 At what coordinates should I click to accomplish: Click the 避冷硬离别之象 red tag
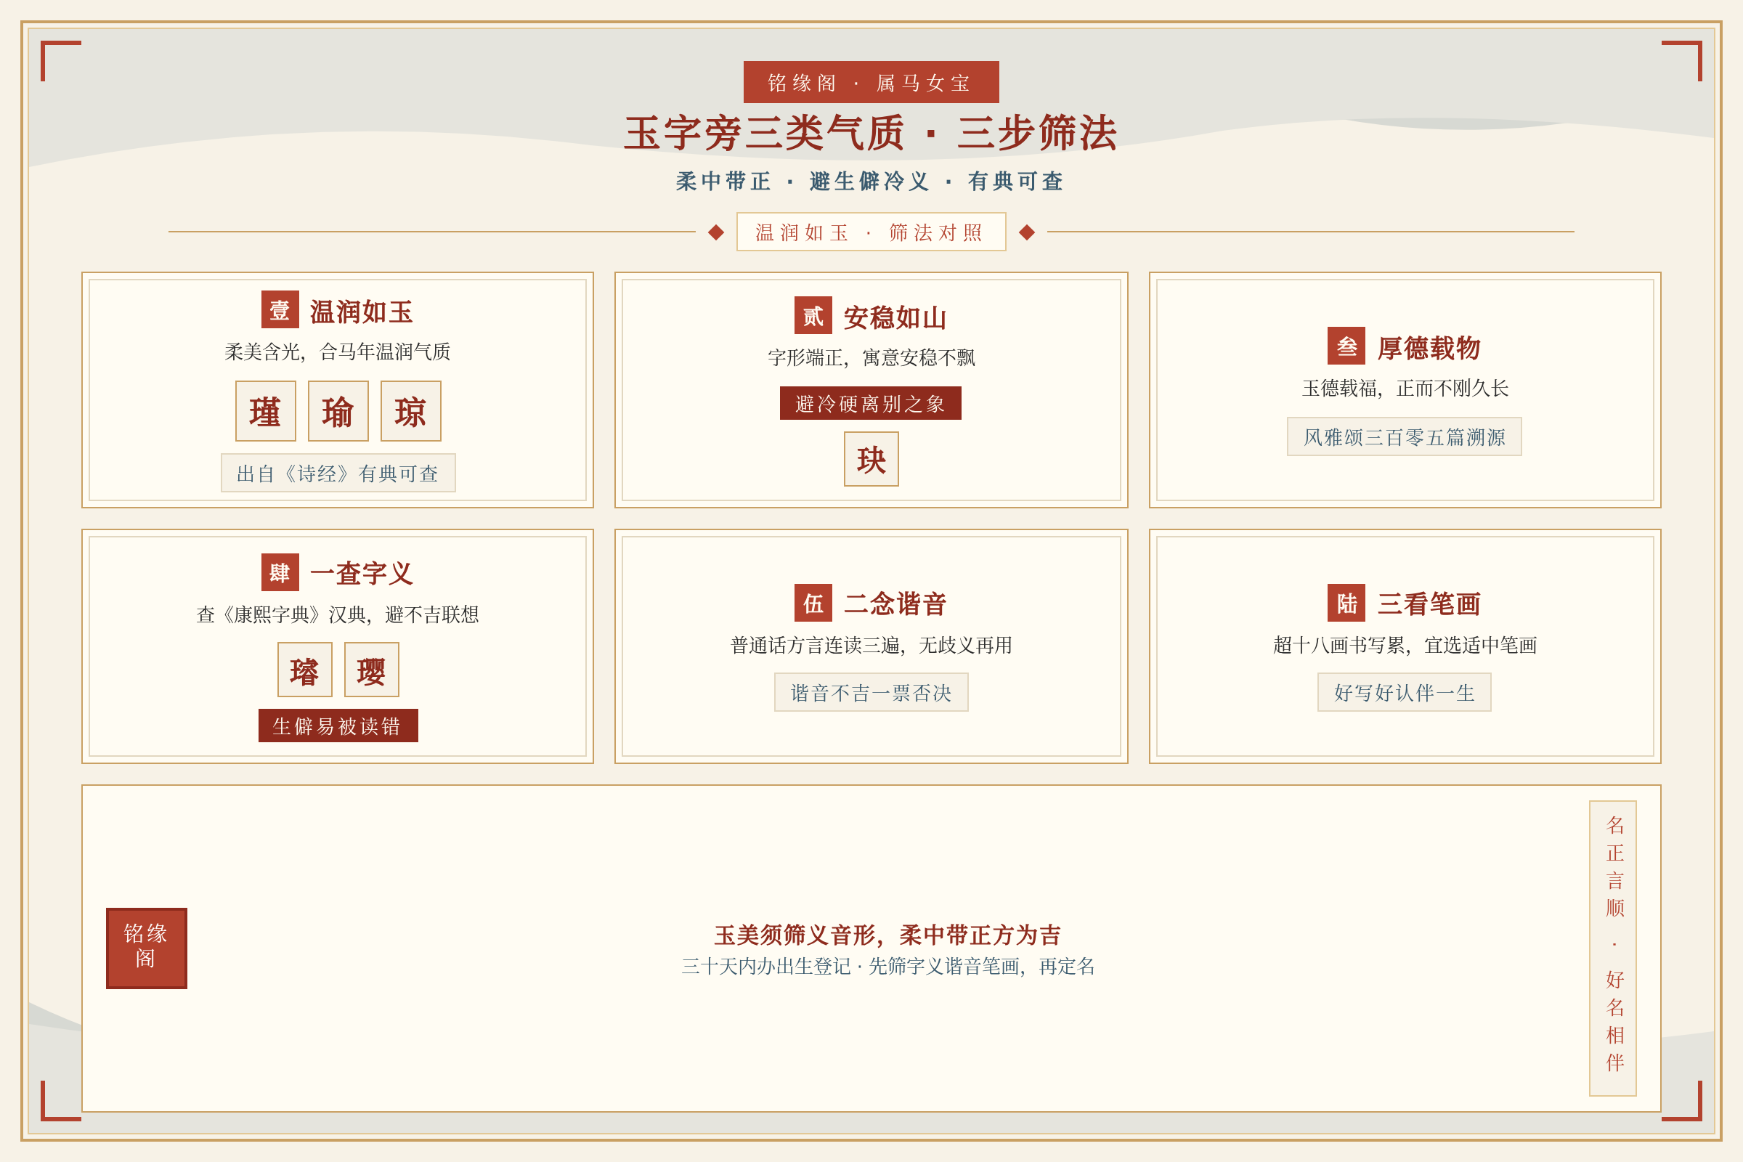[871, 403]
